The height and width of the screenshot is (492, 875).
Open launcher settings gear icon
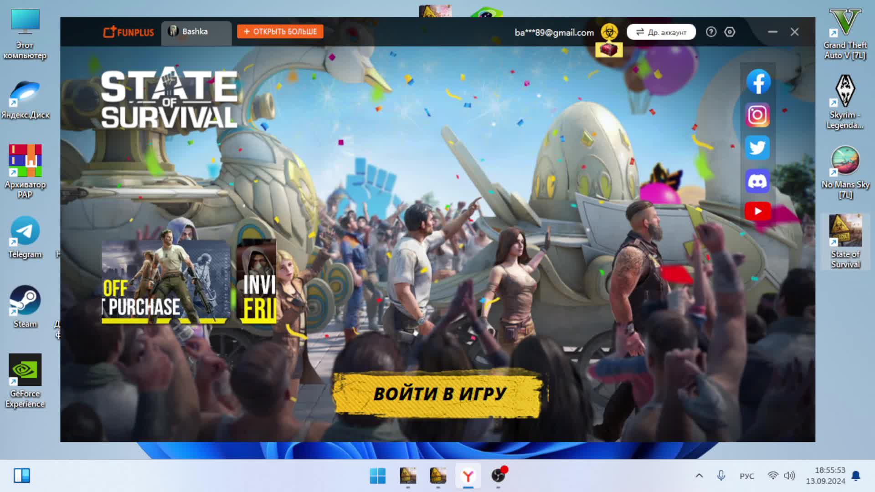pos(730,32)
